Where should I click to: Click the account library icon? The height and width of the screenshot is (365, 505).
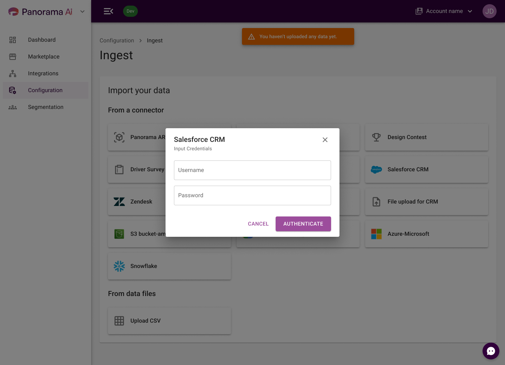(419, 11)
